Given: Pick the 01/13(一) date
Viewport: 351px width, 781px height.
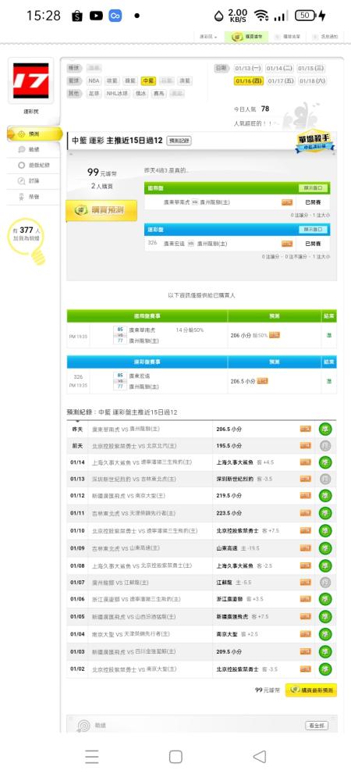Looking at the screenshot, I should pyautogui.click(x=248, y=68).
